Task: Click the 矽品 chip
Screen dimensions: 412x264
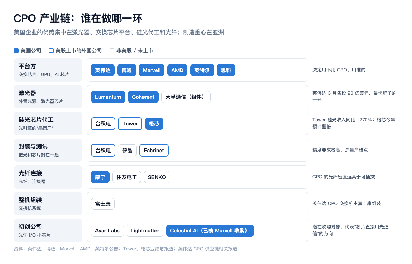Action: 127,150
